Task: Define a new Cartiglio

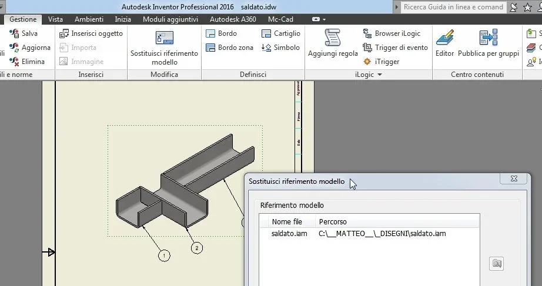Action: point(280,33)
